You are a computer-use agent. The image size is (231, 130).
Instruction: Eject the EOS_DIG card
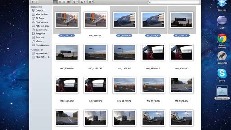(49, 57)
